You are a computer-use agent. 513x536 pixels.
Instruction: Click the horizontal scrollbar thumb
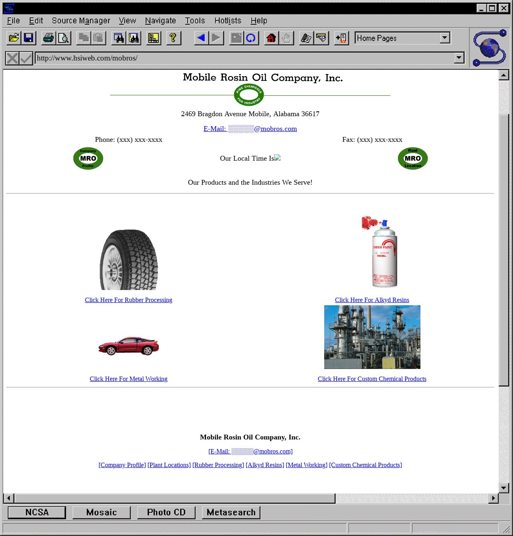point(174,498)
